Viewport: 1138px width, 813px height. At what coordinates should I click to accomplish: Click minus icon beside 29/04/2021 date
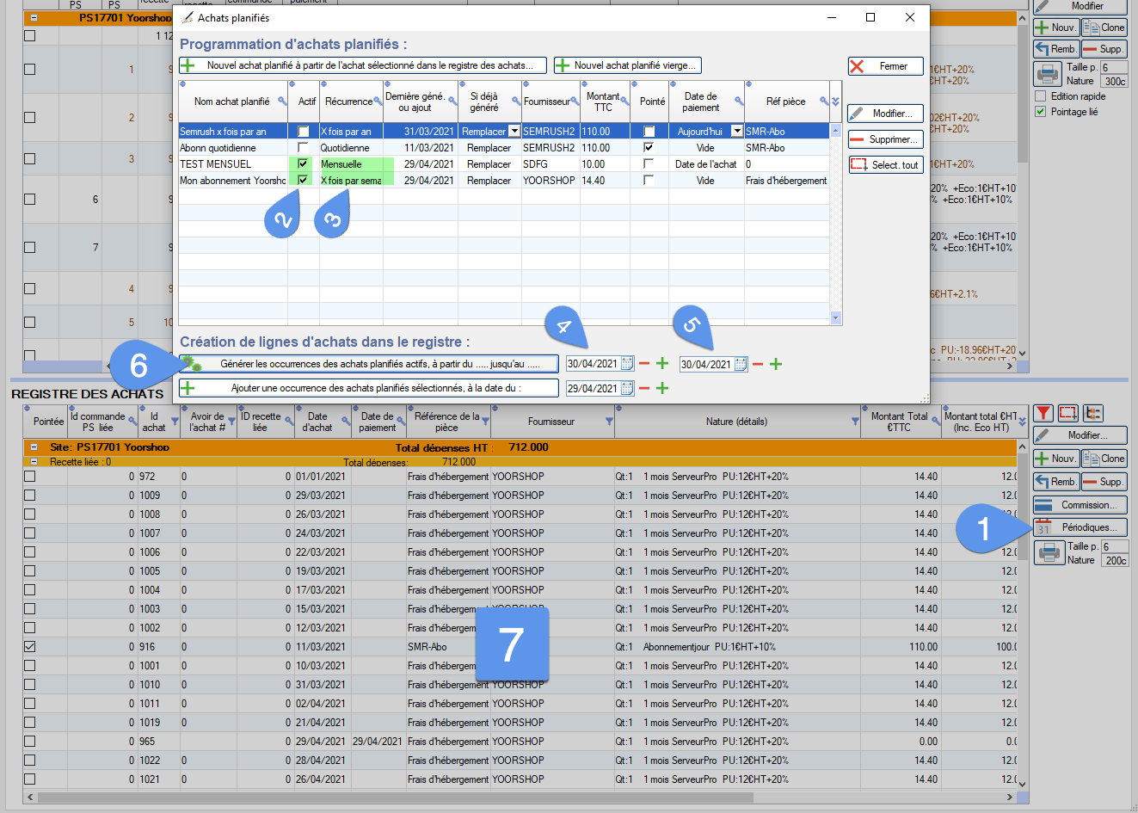644,388
